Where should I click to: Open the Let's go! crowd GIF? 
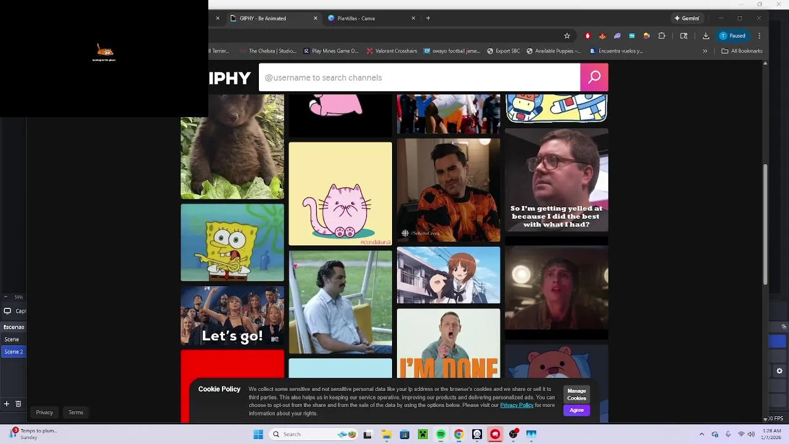point(232,316)
